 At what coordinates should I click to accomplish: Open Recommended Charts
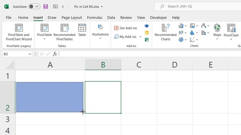click(x=166, y=33)
